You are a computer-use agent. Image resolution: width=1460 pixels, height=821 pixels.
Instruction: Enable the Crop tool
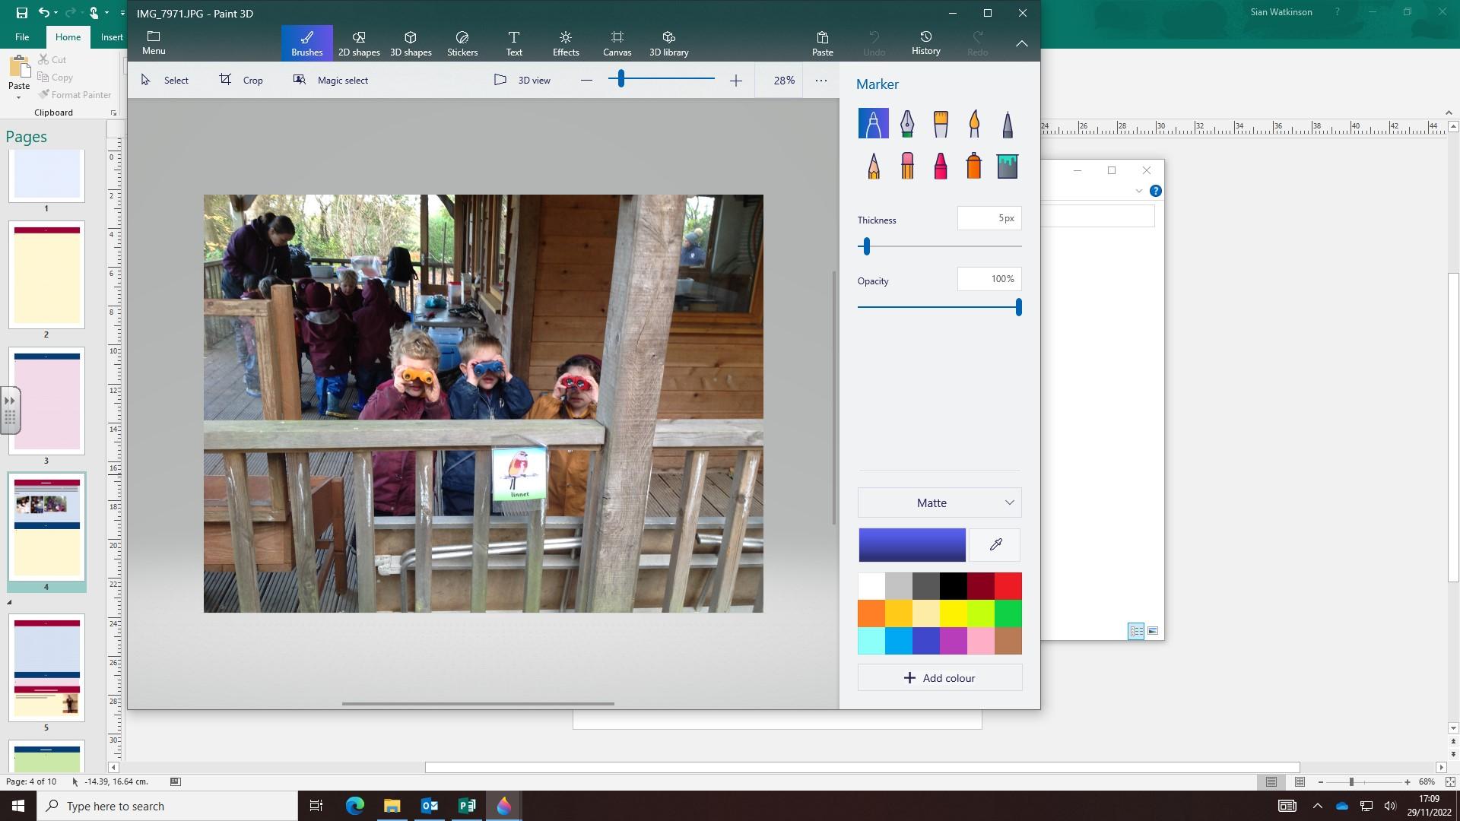pos(241,80)
